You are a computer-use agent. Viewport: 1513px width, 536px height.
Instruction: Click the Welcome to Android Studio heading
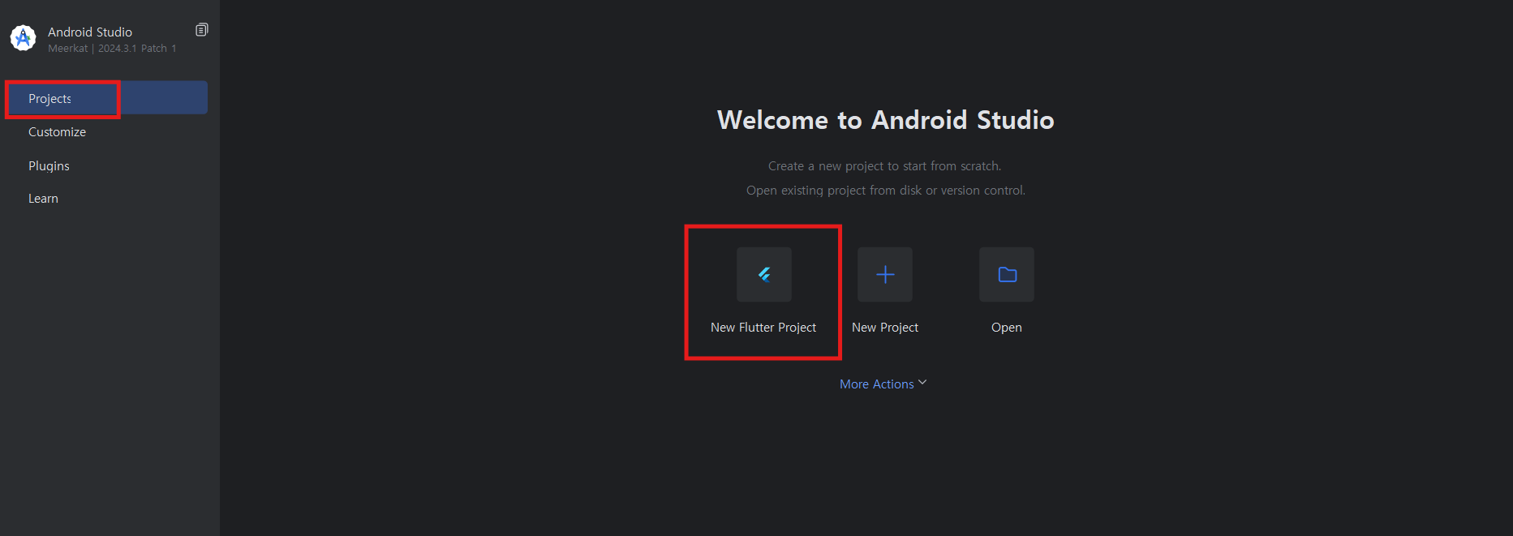point(886,120)
